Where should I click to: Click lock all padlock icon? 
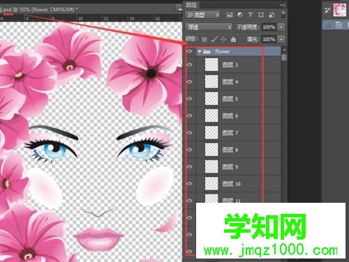(233, 39)
